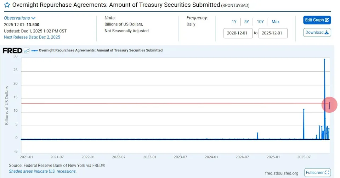Open Next Release Date link
This screenshot has width=340, height=178.
pyautogui.click(x=32, y=37)
